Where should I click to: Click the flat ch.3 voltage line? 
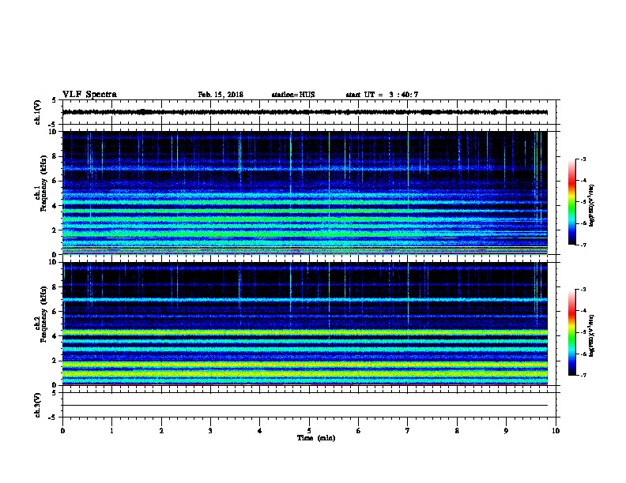305,406
